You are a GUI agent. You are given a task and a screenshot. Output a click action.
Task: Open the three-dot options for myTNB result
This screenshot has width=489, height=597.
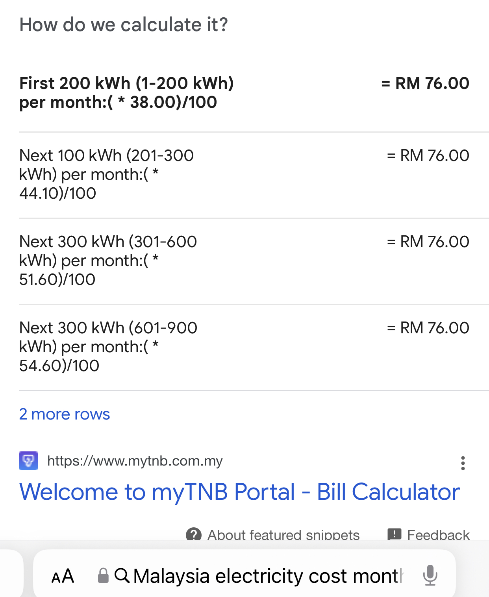(x=463, y=463)
